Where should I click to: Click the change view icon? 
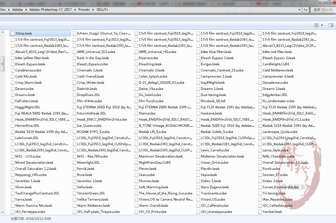tap(316, 25)
